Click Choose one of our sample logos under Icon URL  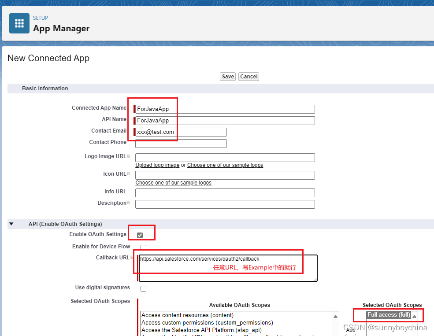pos(173,182)
